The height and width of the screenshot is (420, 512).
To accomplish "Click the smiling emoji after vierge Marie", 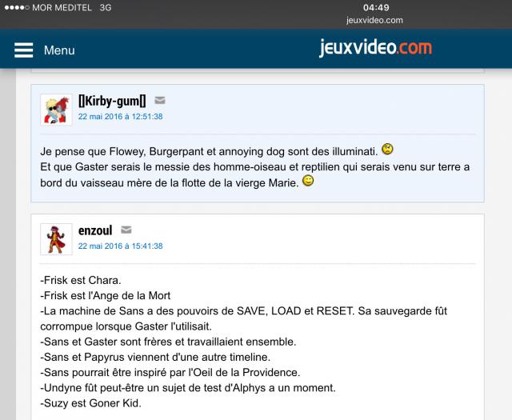I will click(x=308, y=181).
